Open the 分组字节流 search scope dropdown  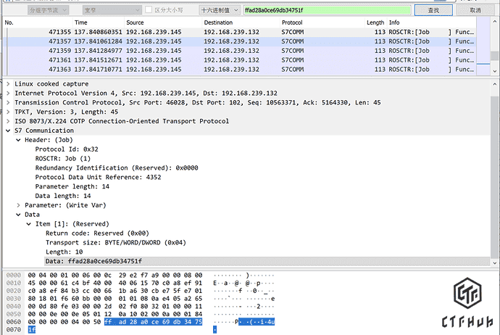tap(59, 10)
